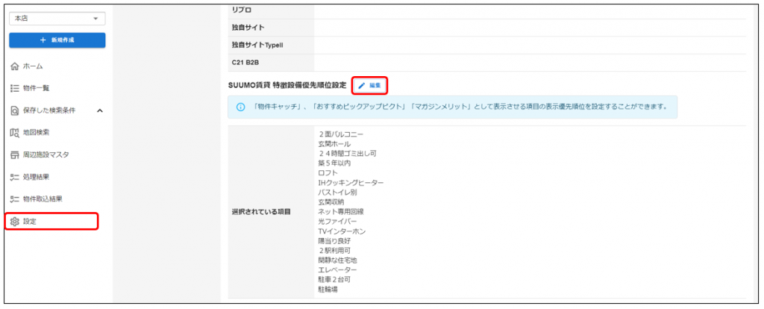
Task: Select 地図検索 menu entry
Action: (36, 133)
